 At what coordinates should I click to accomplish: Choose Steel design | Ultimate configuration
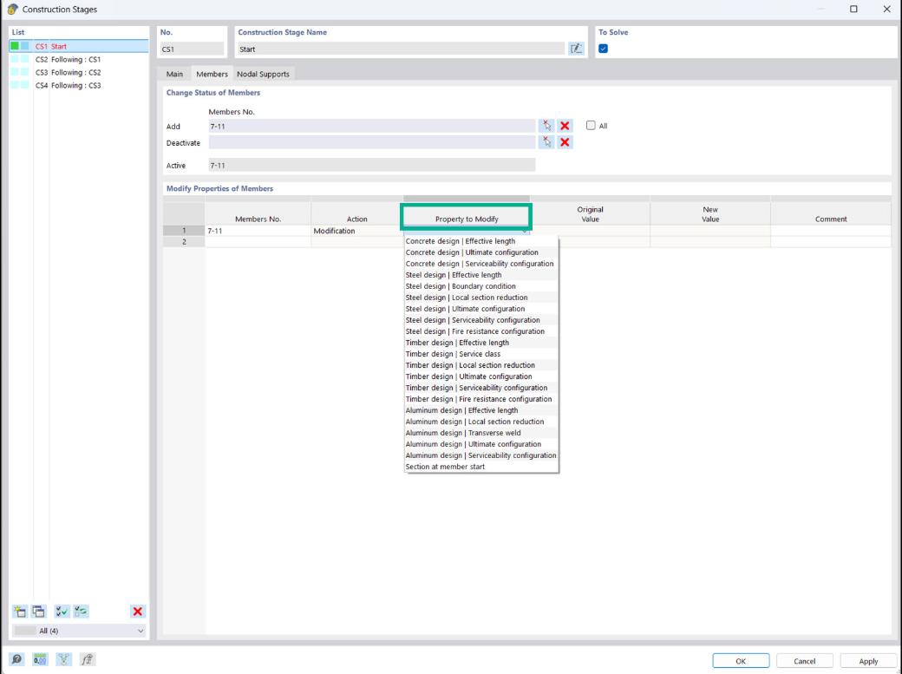tap(480, 309)
